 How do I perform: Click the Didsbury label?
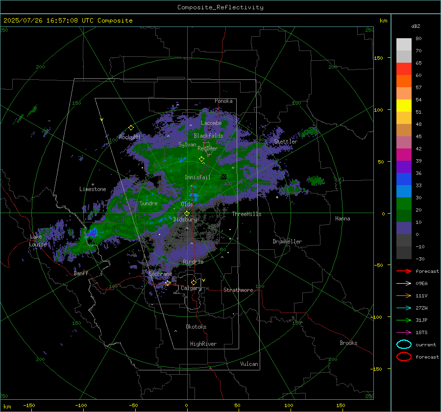coord(185,219)
